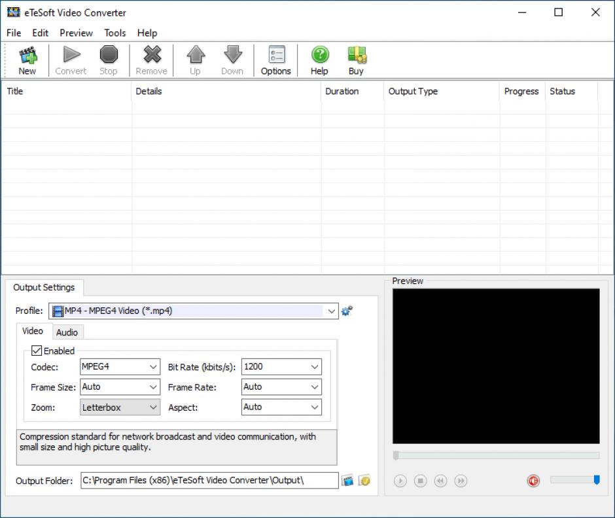Select the Video tab
This screenshot has width=615, height=518.
click(x=33, y=331)
